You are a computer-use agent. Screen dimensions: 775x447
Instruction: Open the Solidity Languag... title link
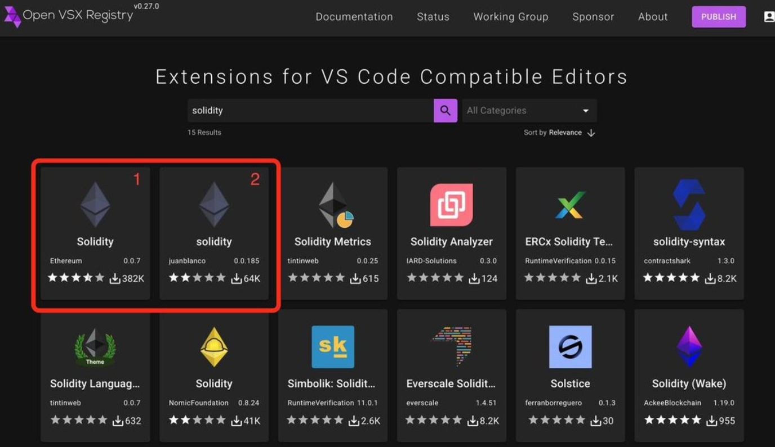click(95, 383)
